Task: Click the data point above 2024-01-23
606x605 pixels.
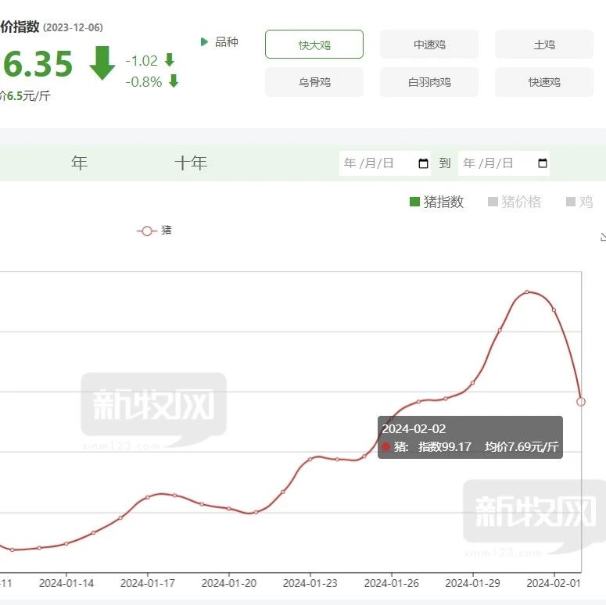Action: click(x=310, y=460)
